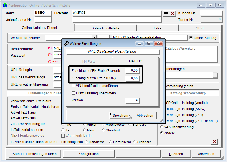Click Trader-Nr. field showing 0
The width and height of the screenshot is (227, 162).
[x=212, y=20]
